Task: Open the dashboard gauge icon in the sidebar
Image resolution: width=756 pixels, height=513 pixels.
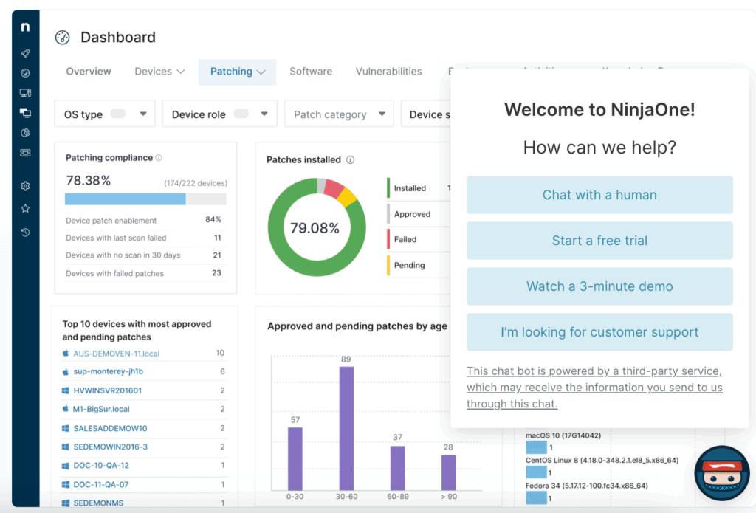Action: tap(25, 73)
